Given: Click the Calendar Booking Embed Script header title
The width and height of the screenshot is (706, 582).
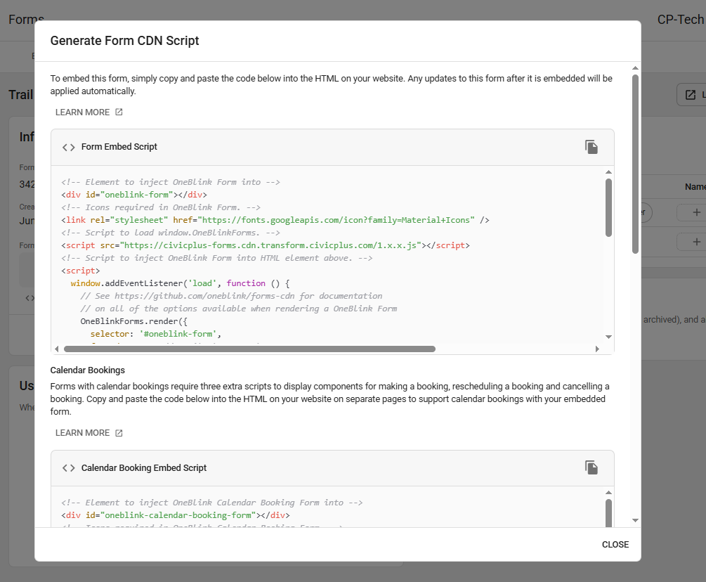Looking at the screenshot, I should (x=144, y=468).
